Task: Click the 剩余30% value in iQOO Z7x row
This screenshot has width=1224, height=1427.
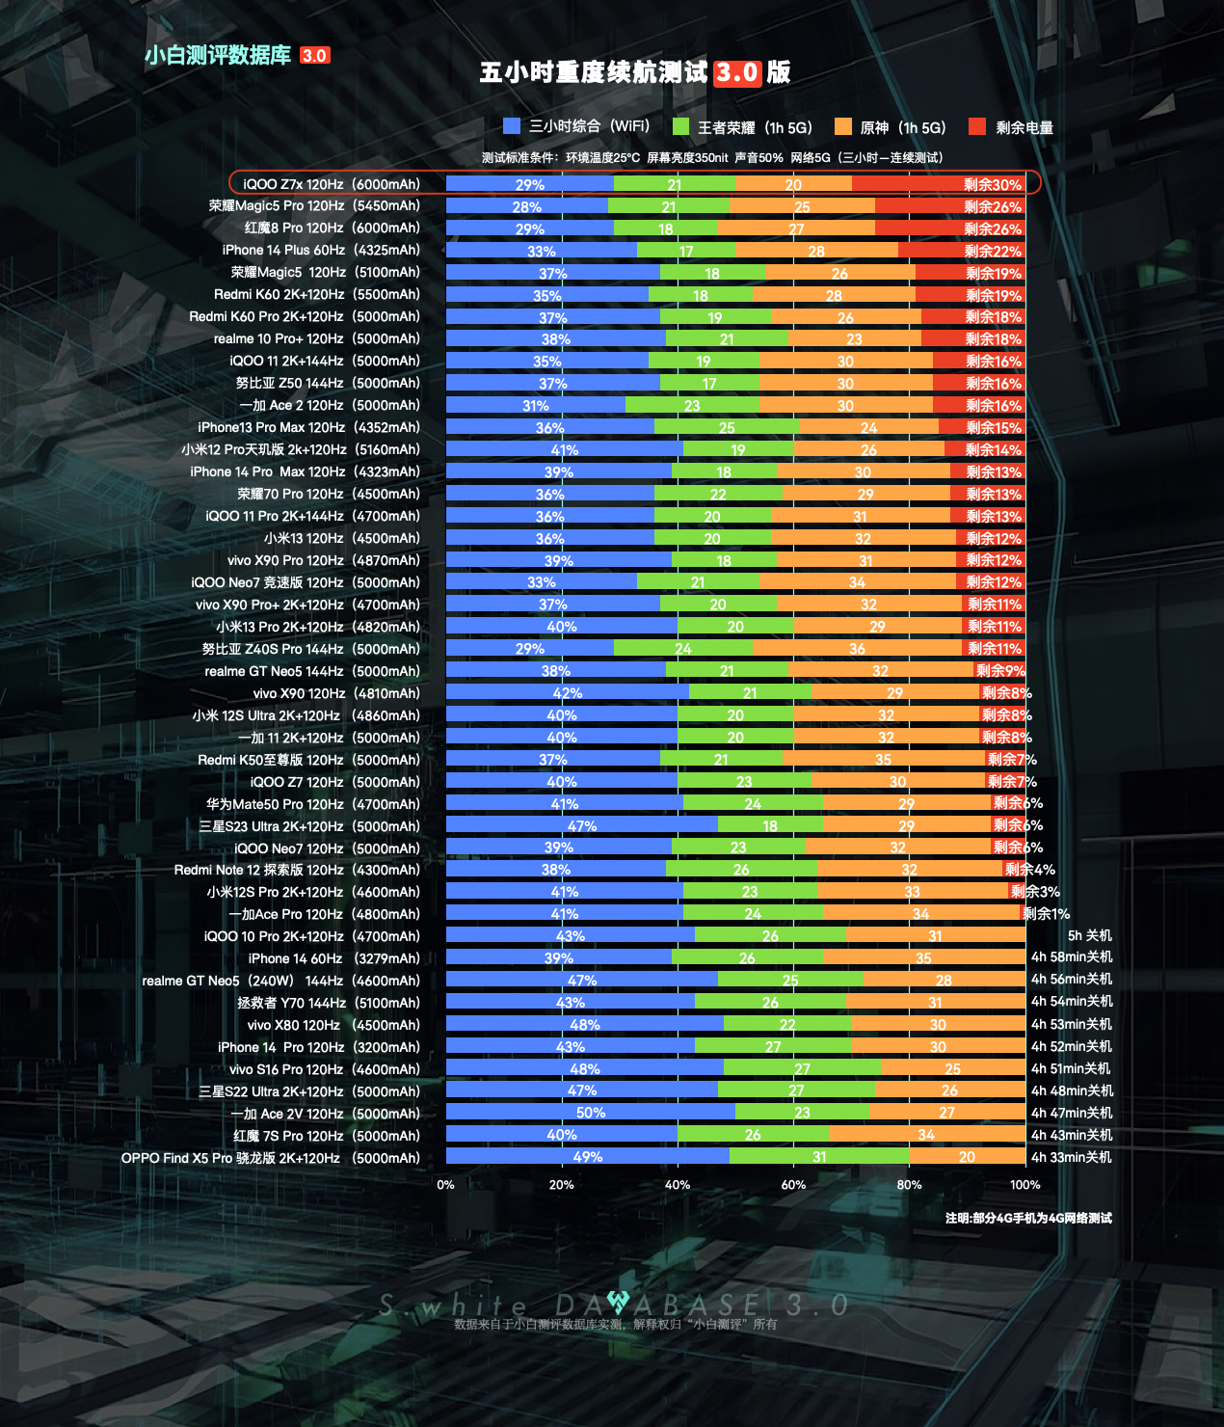Action: (993, 184)
